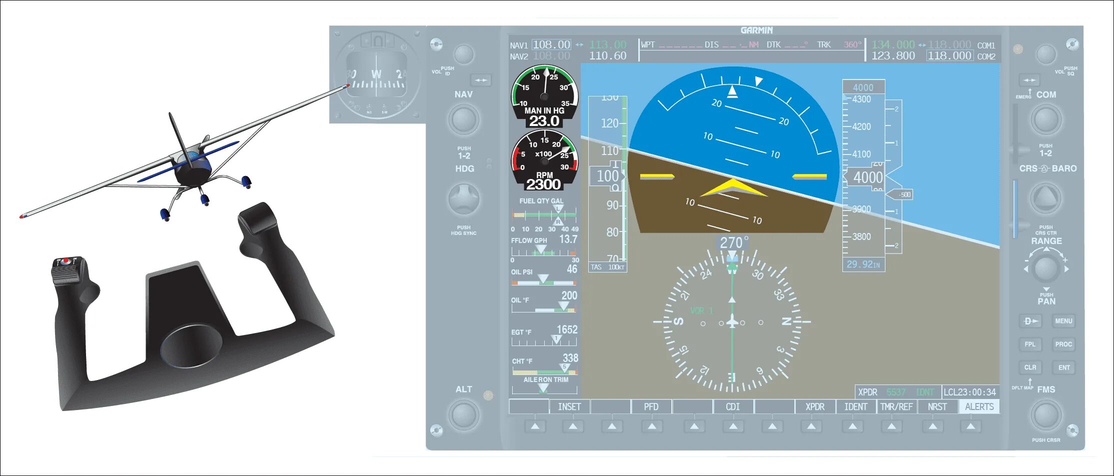Click the INSET softkey label

pos(570,407)
